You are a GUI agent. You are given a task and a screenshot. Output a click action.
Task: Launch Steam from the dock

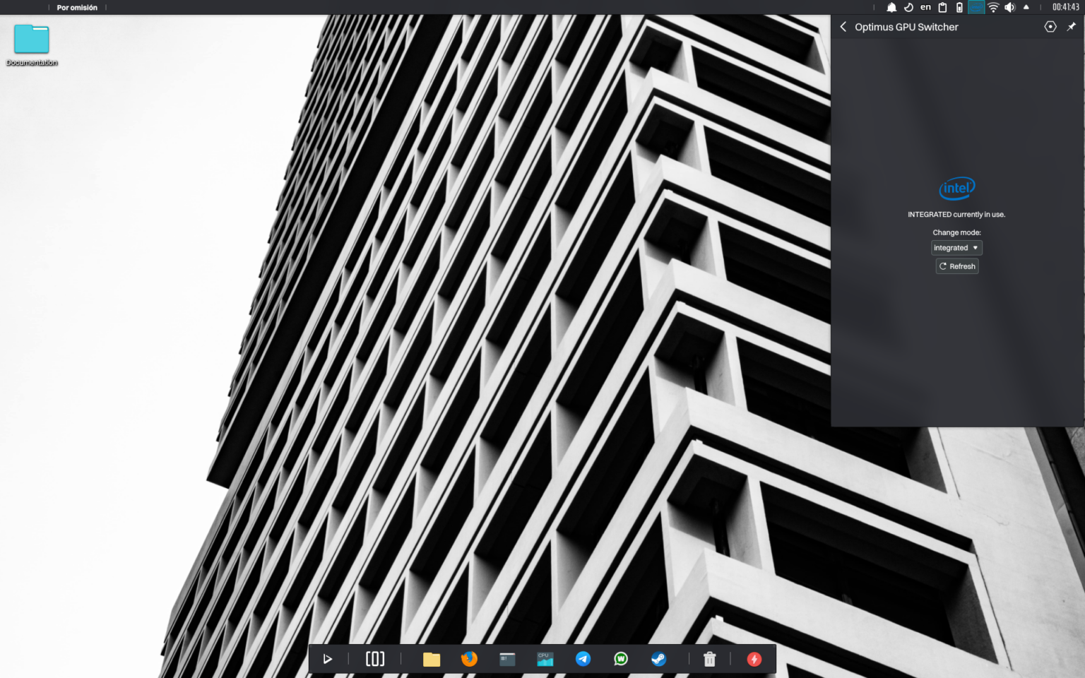click(x=658, y=659)
